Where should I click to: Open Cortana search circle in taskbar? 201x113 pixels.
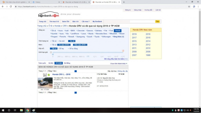coord(9,110)
